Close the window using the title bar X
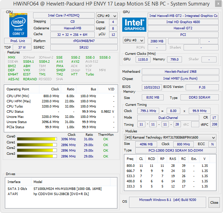This screenshot has height=213, width=223. coord(217,4)
